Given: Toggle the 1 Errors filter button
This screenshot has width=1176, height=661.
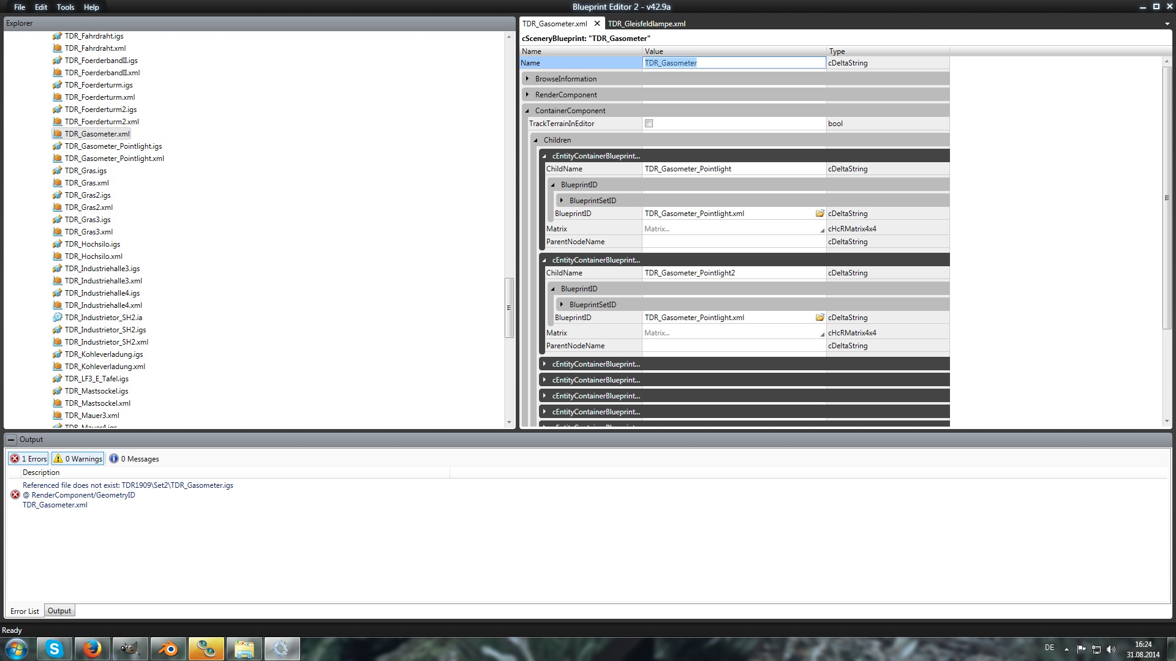Looking at the screenshot, I should 28,458.
